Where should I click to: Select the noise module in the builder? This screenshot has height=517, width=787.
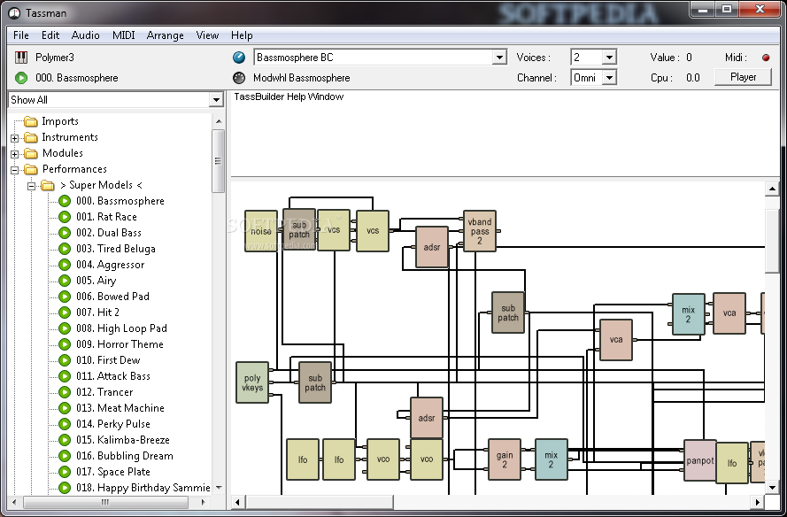click(x=261, y=231)
